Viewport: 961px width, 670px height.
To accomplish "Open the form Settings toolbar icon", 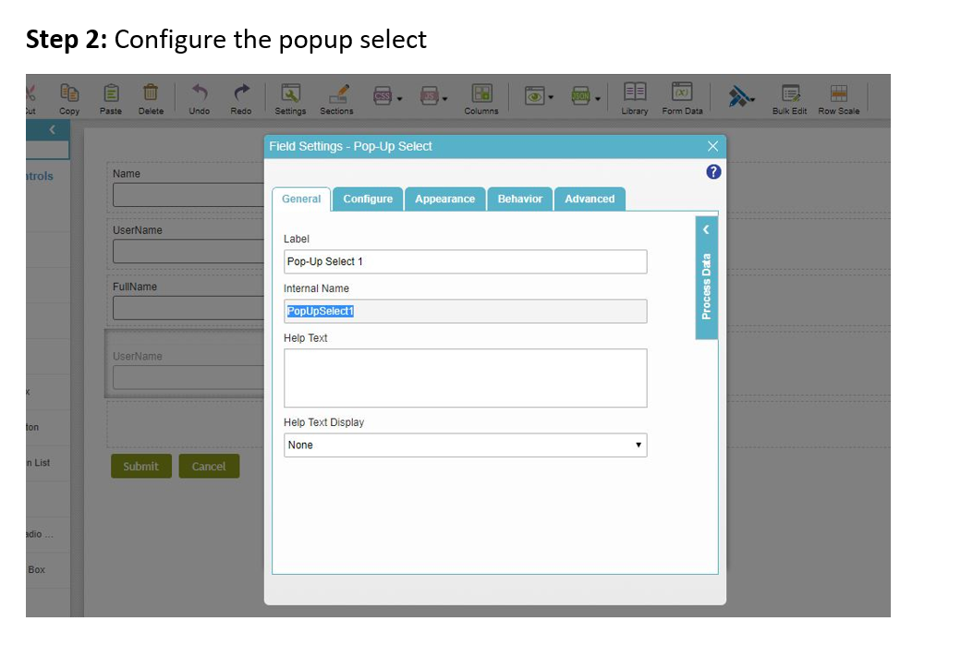I will click(x=290, y=93).
